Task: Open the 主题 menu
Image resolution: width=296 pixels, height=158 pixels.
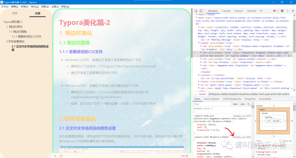Action: [55, 6]
